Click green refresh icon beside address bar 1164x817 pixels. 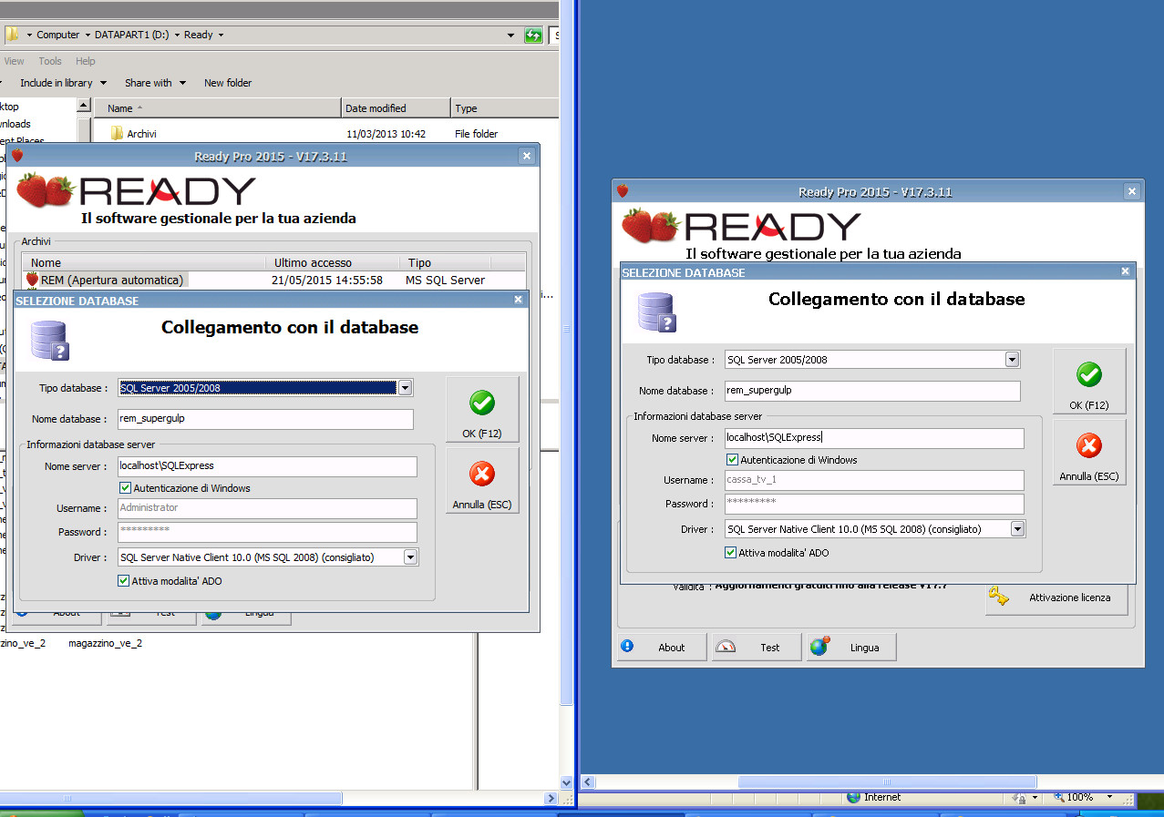[534, 36]
